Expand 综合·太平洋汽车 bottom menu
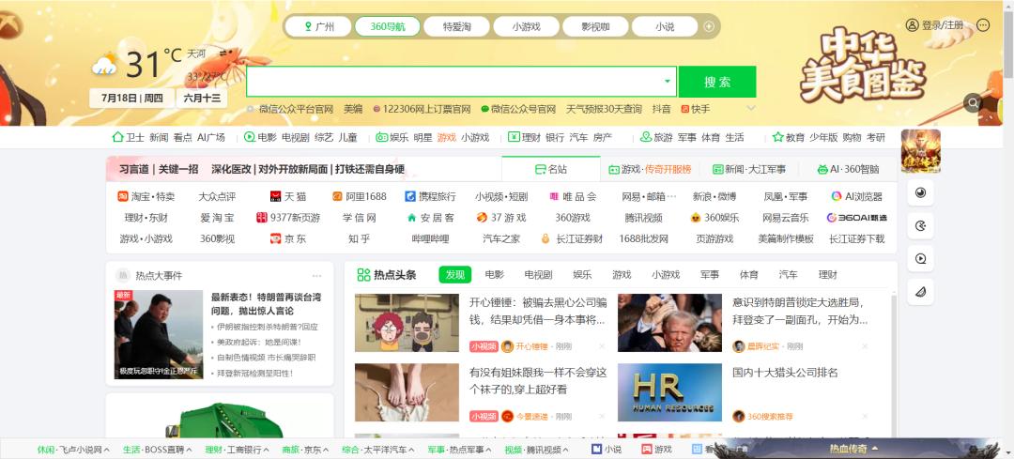 pos(411,450)
